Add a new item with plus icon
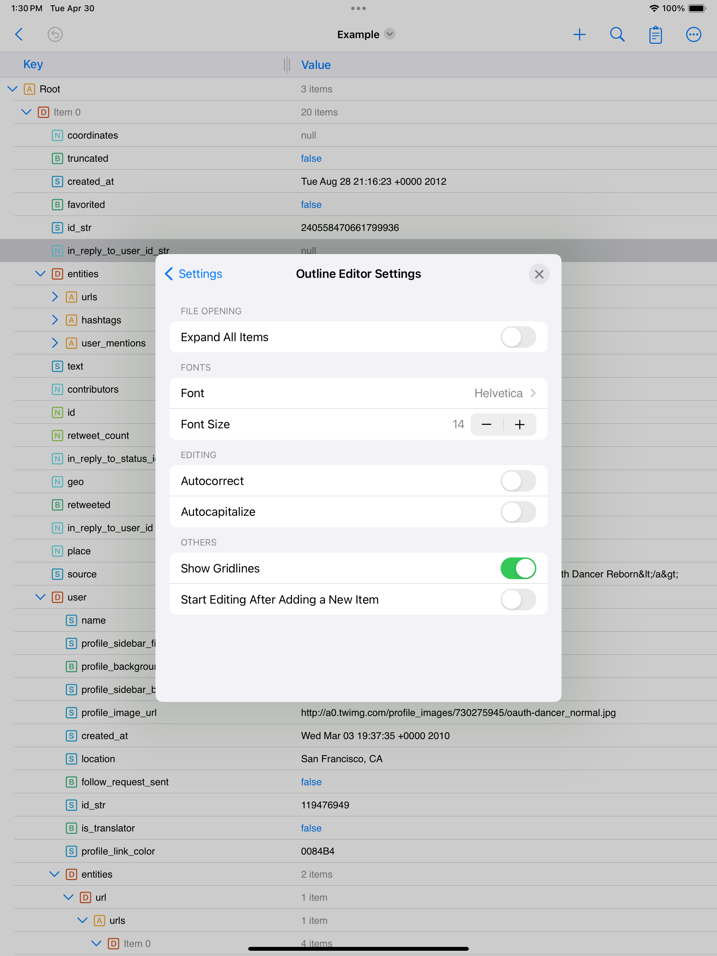Screen dimensions: 717x956 579,34
